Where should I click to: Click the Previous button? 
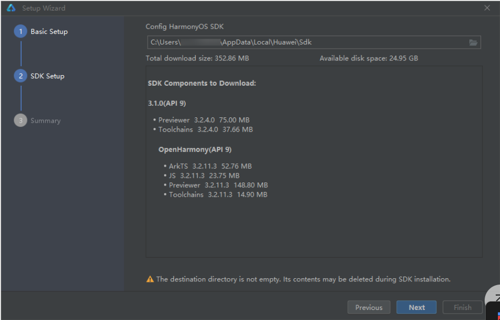pos(369,307)
